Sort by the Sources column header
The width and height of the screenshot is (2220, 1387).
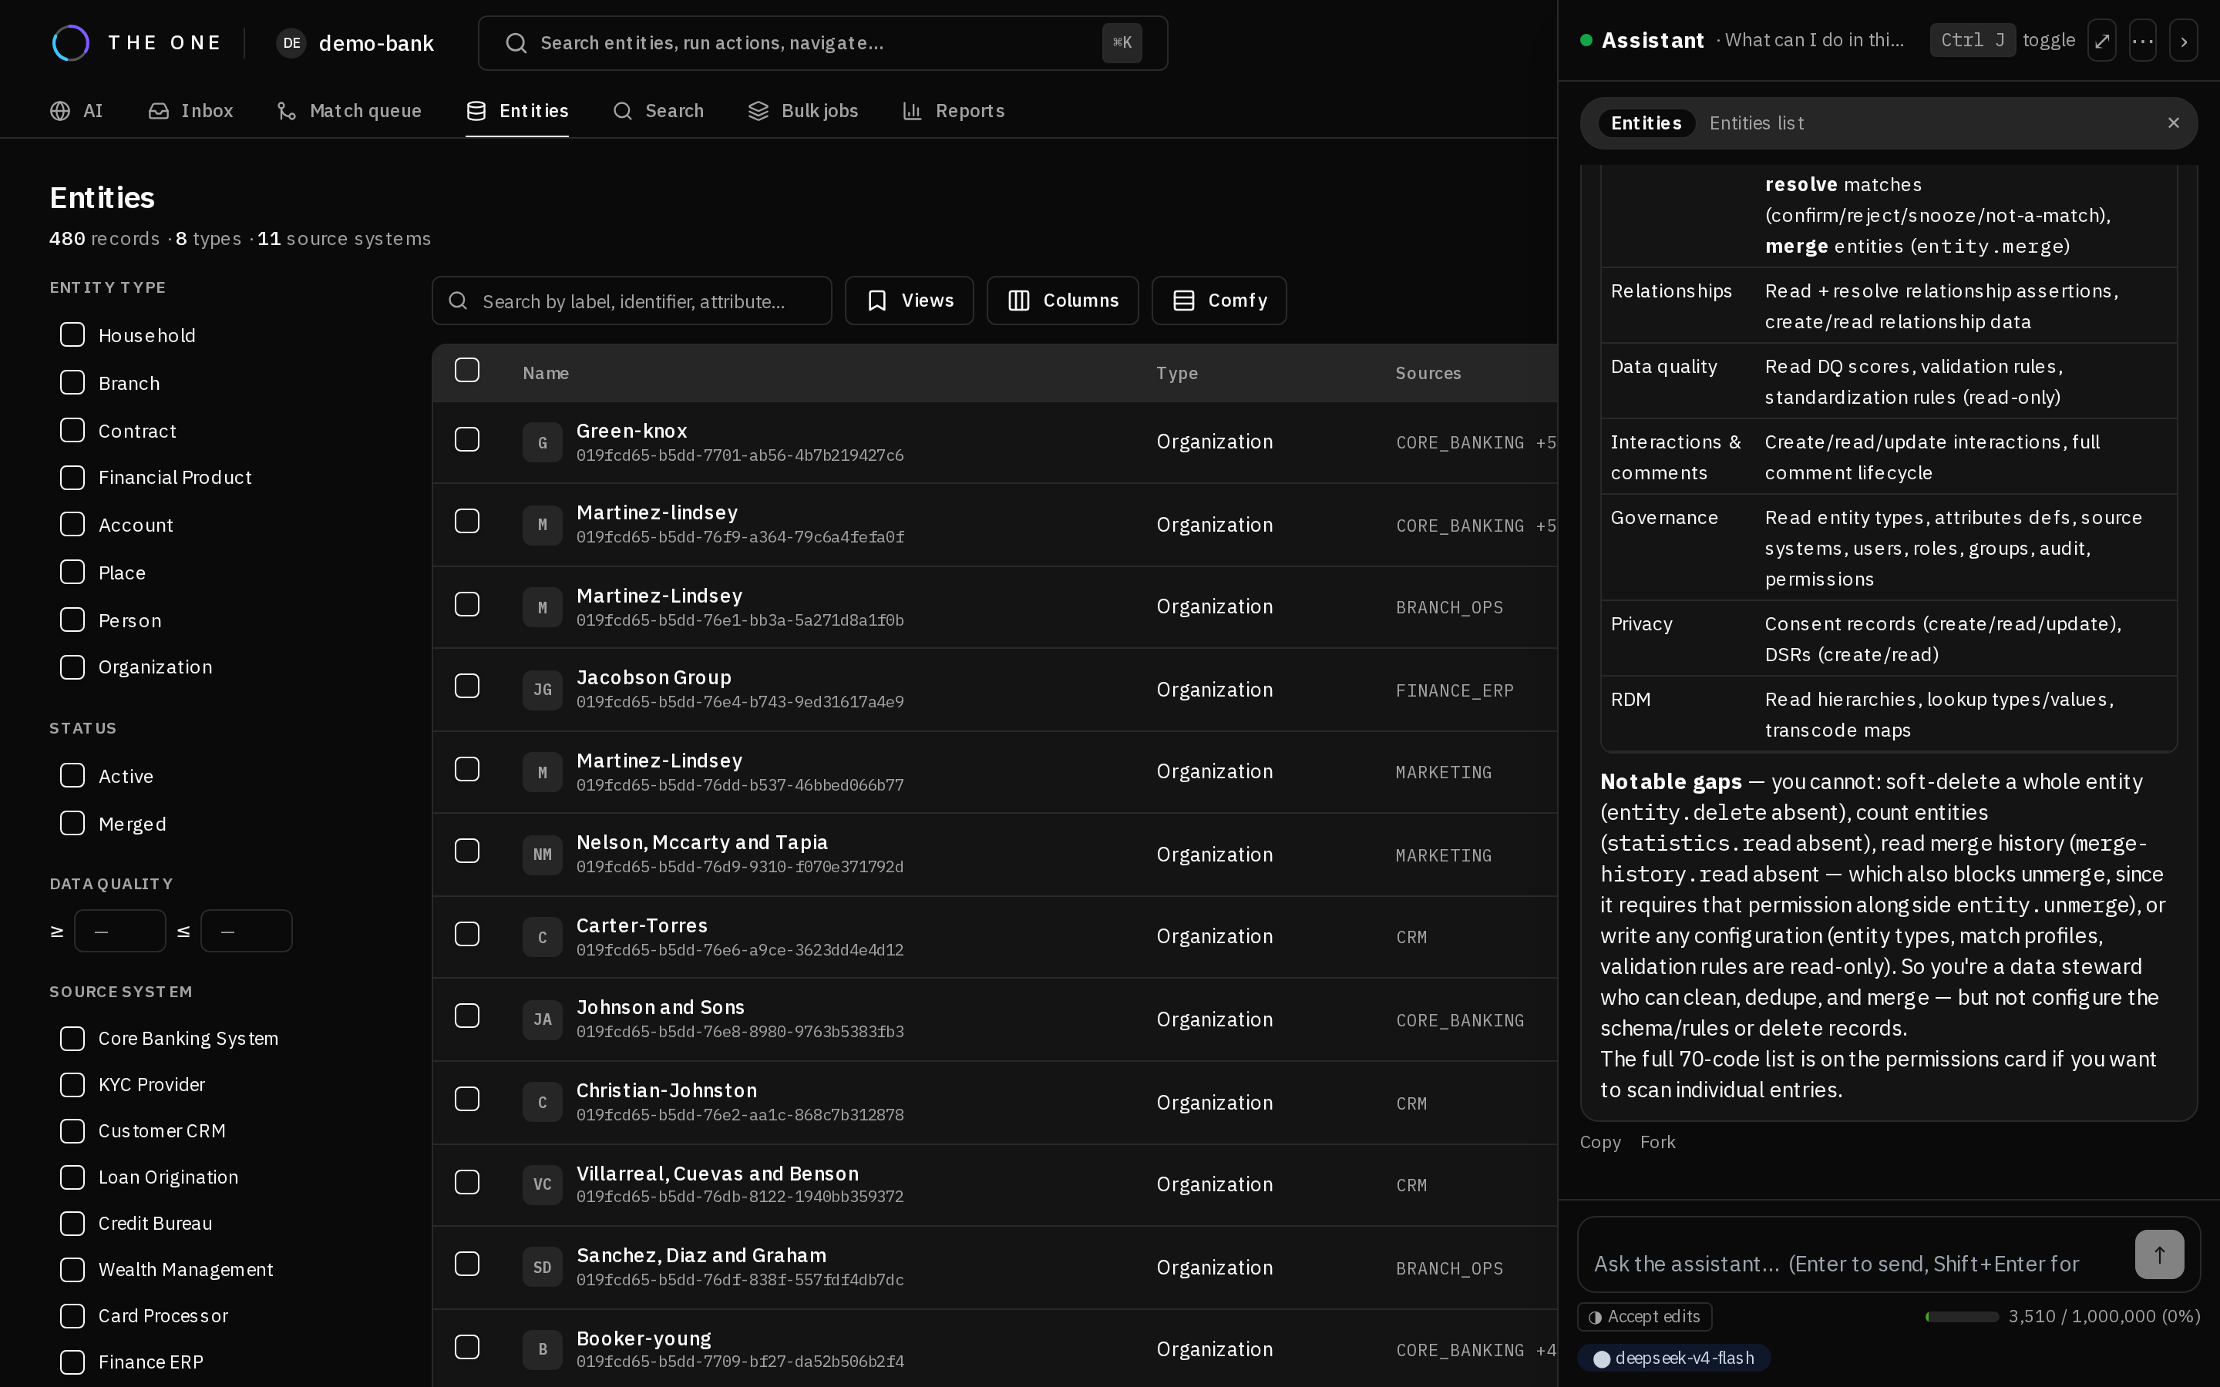(x=1428, y=374)
